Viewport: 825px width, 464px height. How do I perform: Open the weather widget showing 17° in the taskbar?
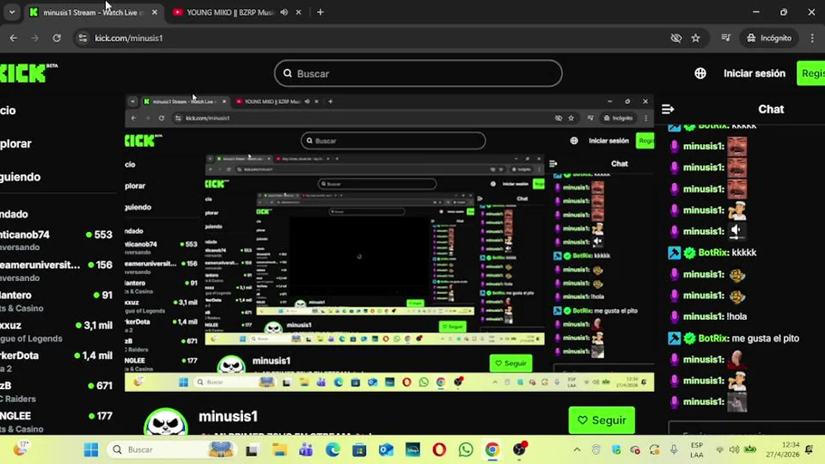click(21, 449)
